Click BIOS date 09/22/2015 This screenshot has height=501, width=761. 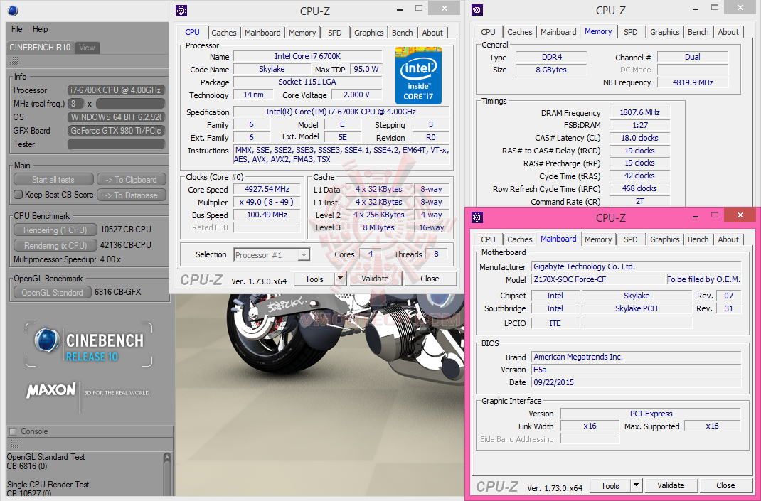pyautogui.click(x=637, y=382)
